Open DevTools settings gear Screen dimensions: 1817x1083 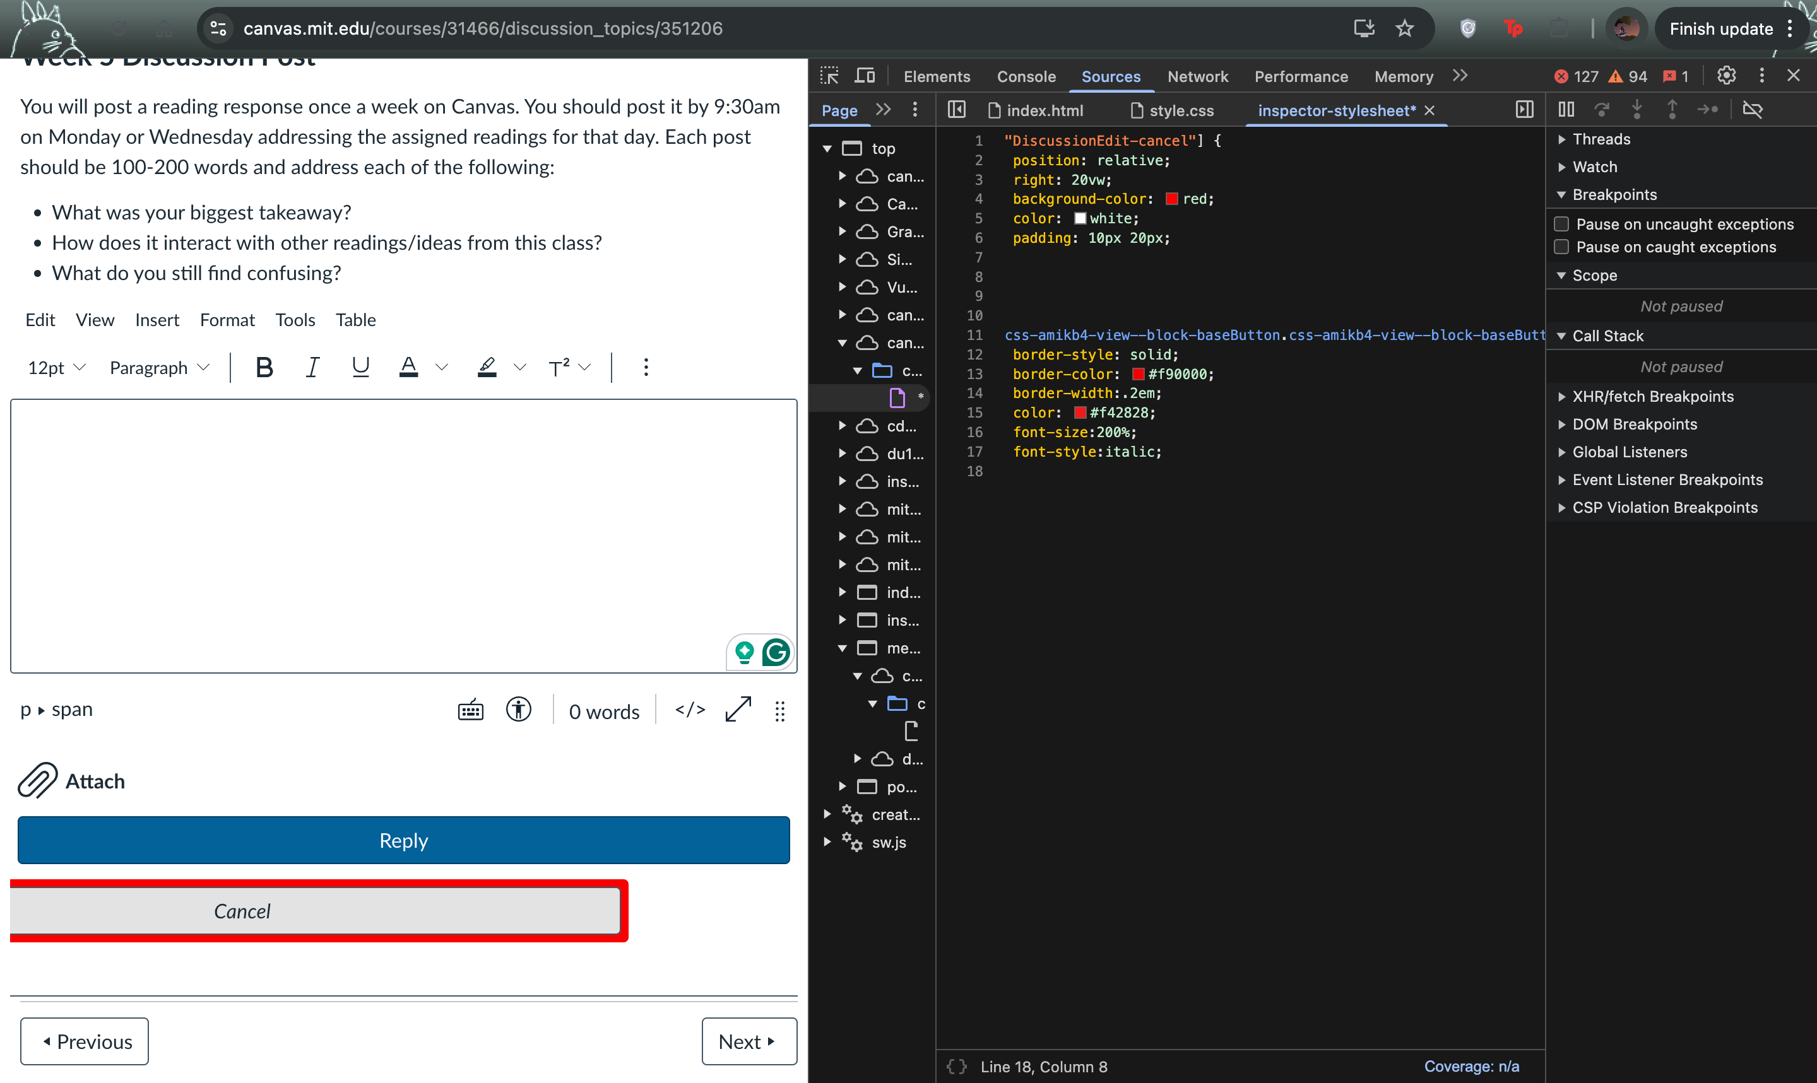coord(1727,76)
